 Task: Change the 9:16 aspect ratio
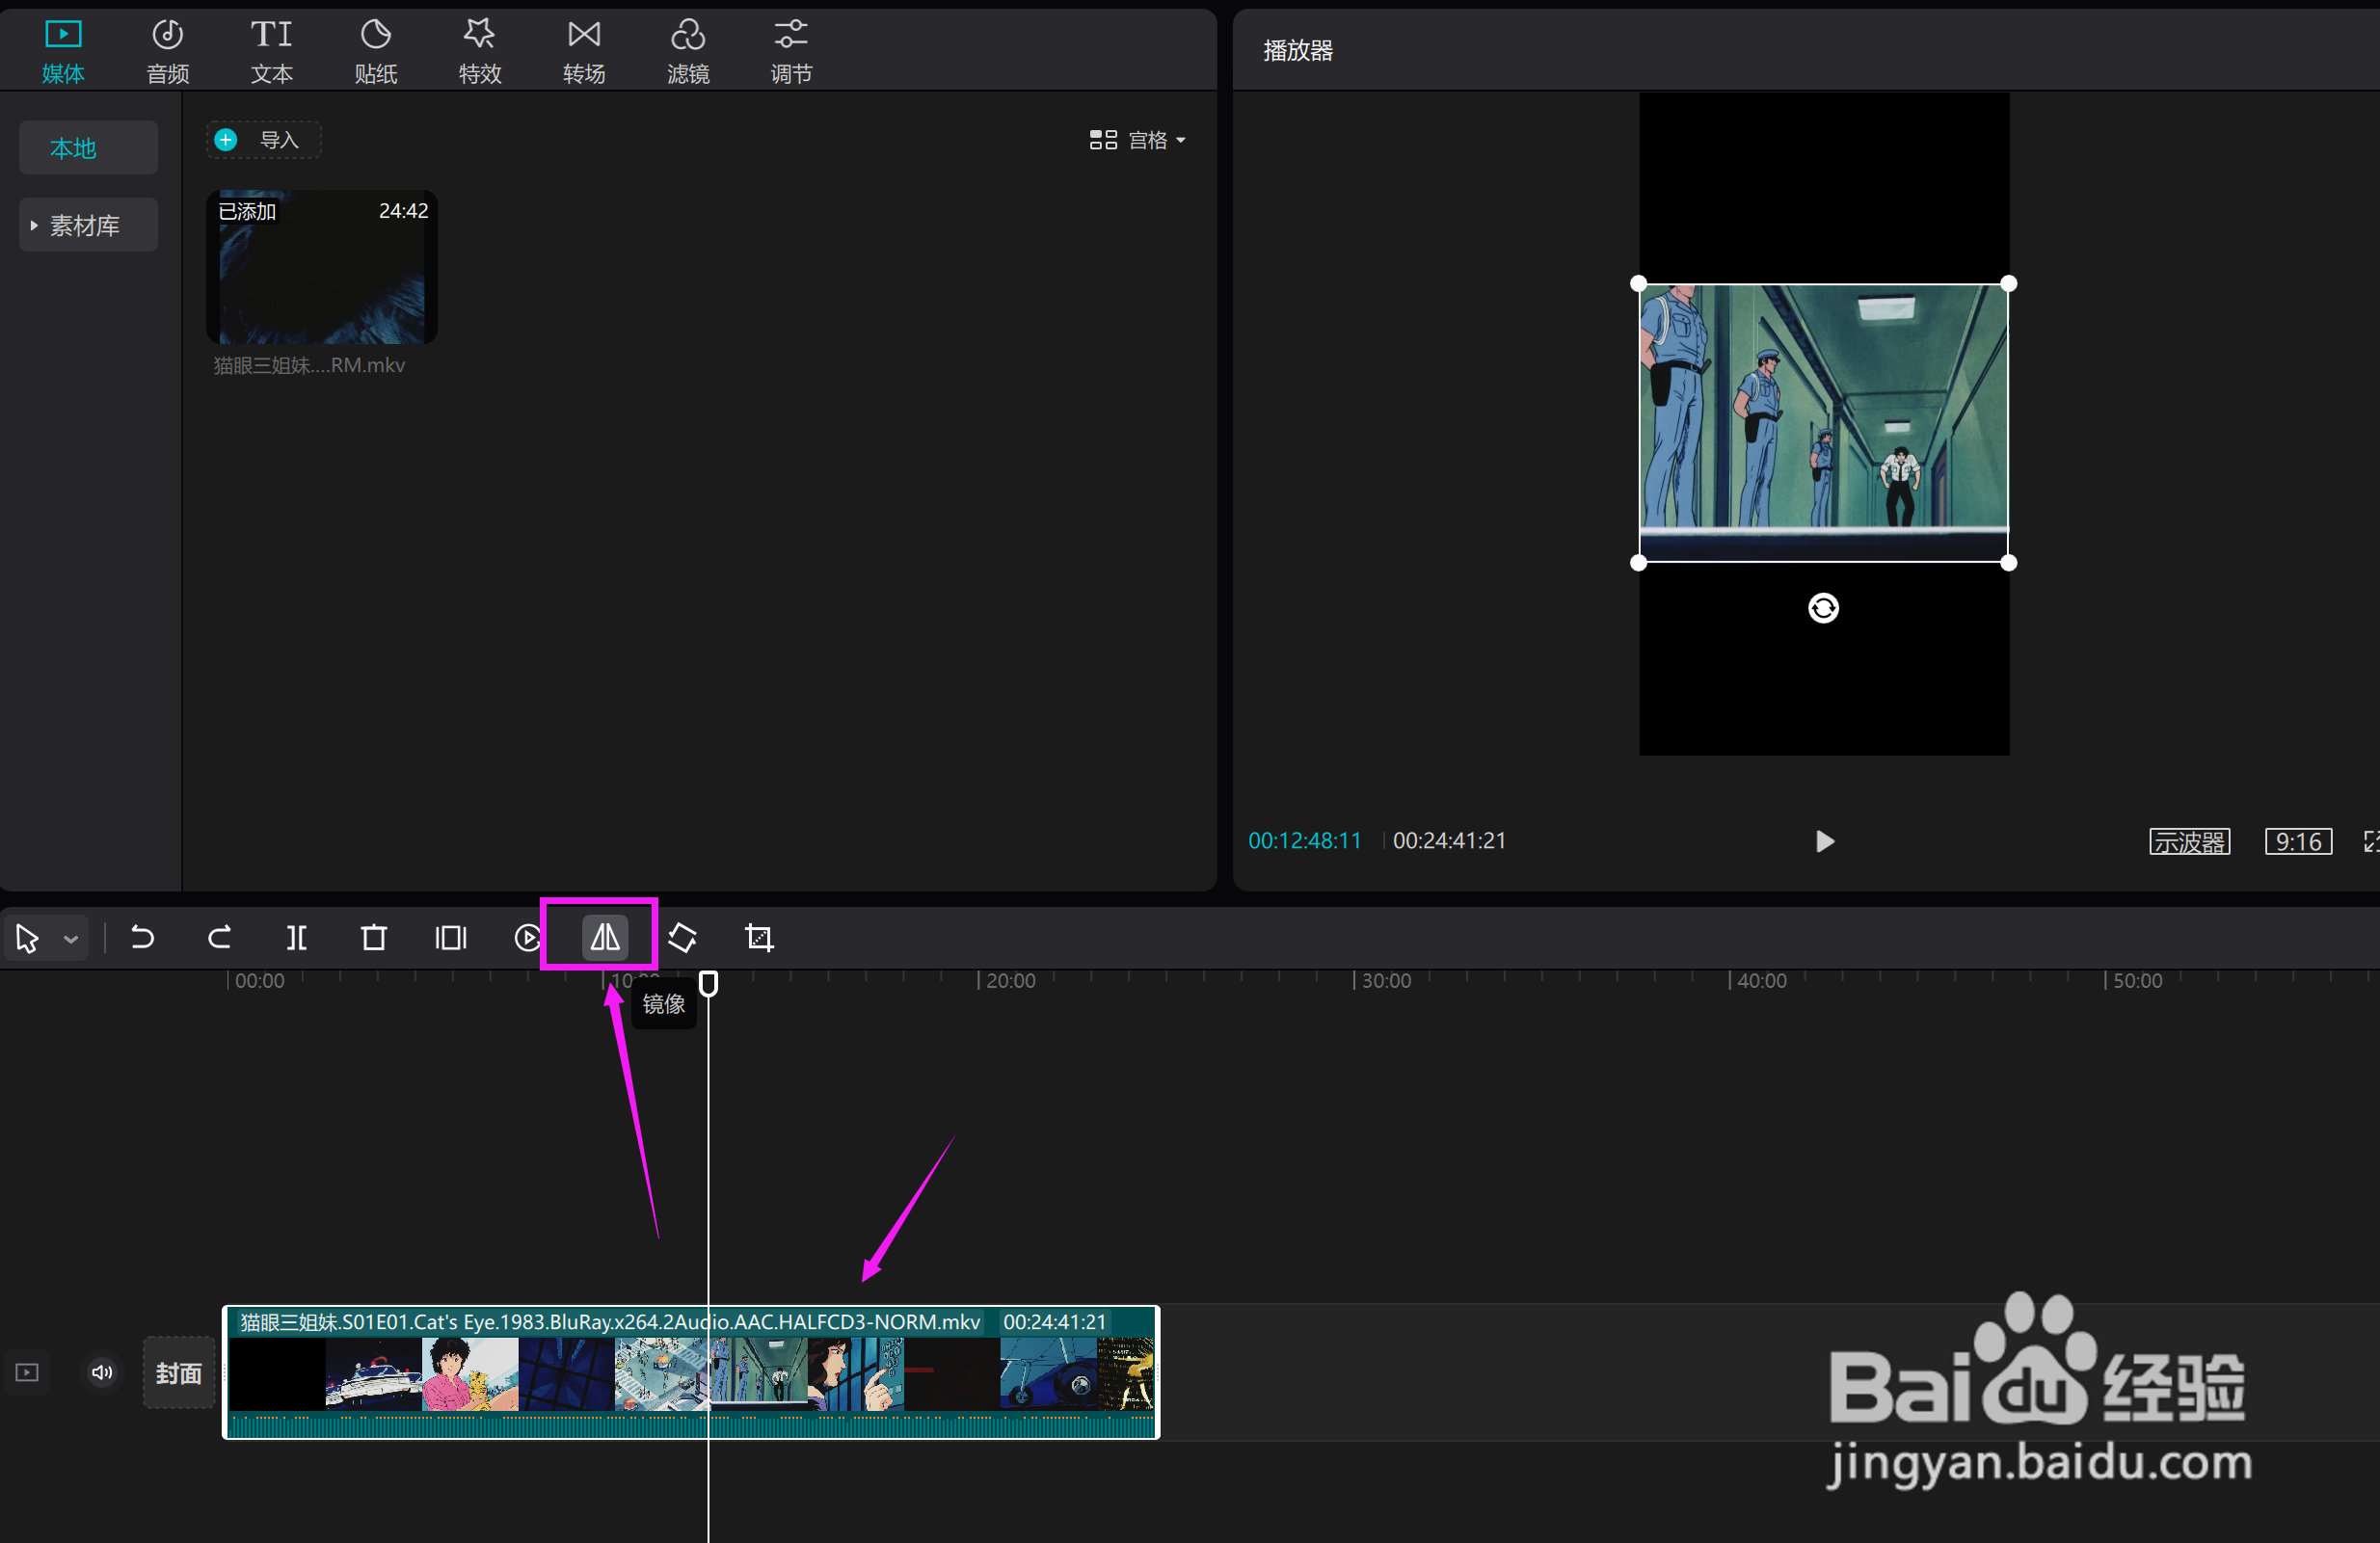(2299, 842)
